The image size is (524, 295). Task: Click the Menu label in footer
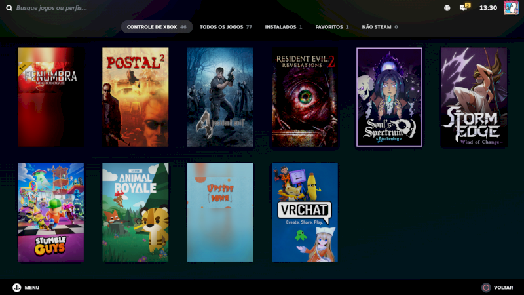click(x=32, y=288)
